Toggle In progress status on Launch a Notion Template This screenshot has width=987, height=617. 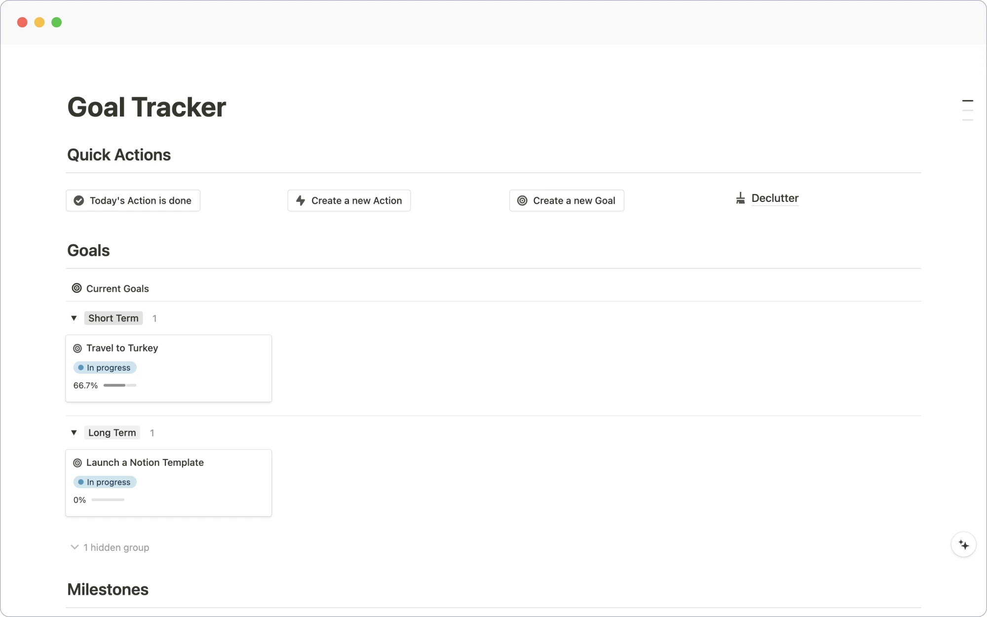click(105, 482)
